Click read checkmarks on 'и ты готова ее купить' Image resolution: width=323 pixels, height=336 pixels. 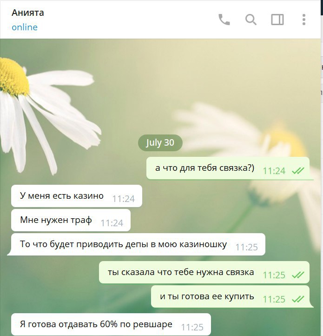(x=298, y=299)
